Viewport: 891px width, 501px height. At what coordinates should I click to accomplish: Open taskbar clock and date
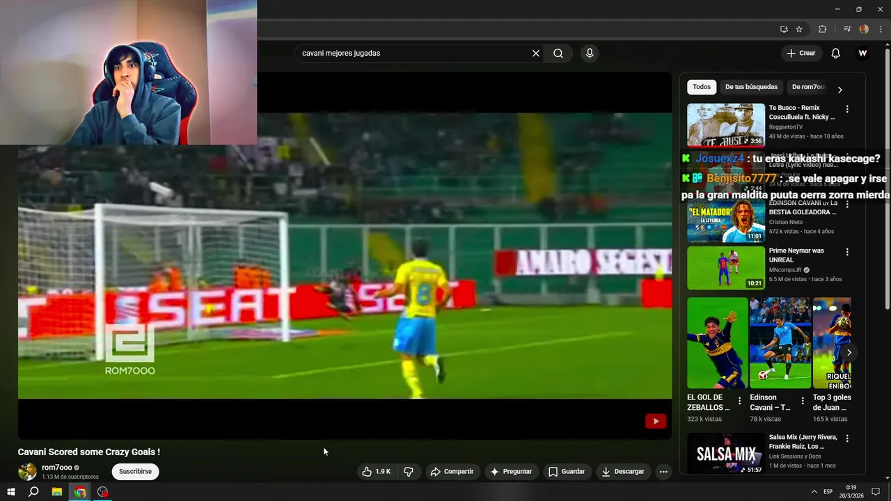point(851,492)
